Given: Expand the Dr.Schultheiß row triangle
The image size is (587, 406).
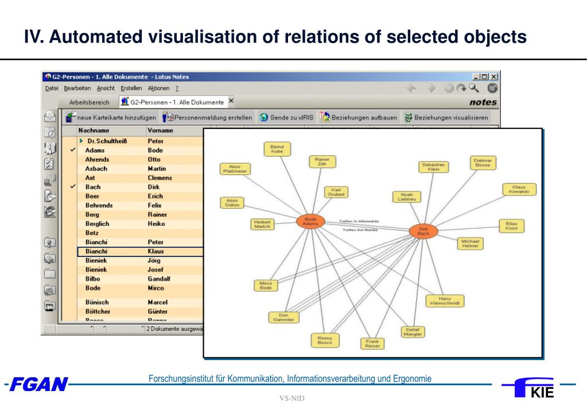Looking at the screenshot, I should (81, 140).
